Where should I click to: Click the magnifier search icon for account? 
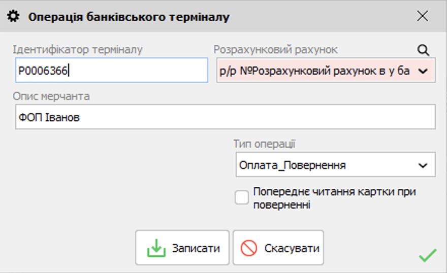pos(423,50)
